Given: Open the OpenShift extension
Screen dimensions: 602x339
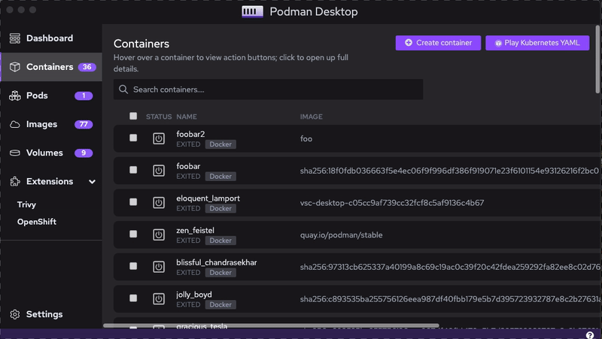Looking at the screenshot, I should click(37, 222).
